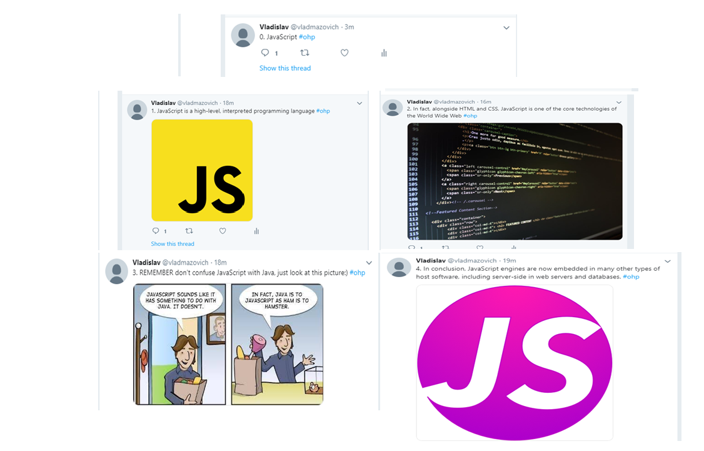Like the tweet with the yellow JS logo
The image size is (704, 451).
(x=223, y=231)
